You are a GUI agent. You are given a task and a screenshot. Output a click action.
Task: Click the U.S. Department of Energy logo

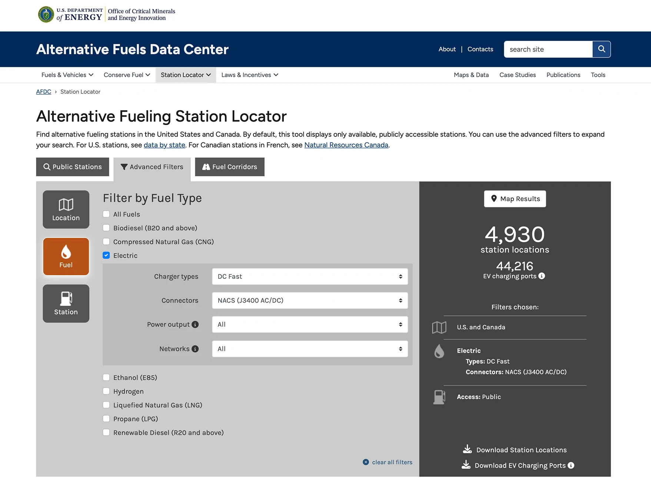click(107, 14)
